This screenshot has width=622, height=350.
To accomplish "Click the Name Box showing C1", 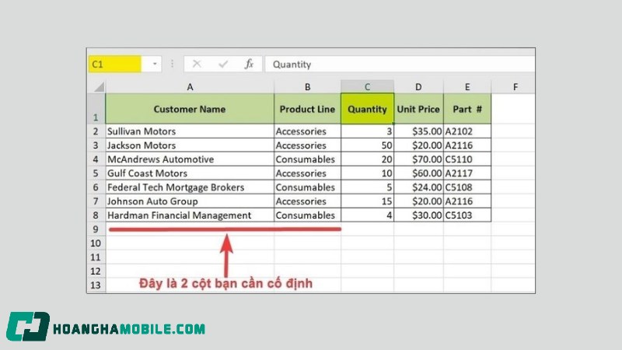I will pos(115,64).
